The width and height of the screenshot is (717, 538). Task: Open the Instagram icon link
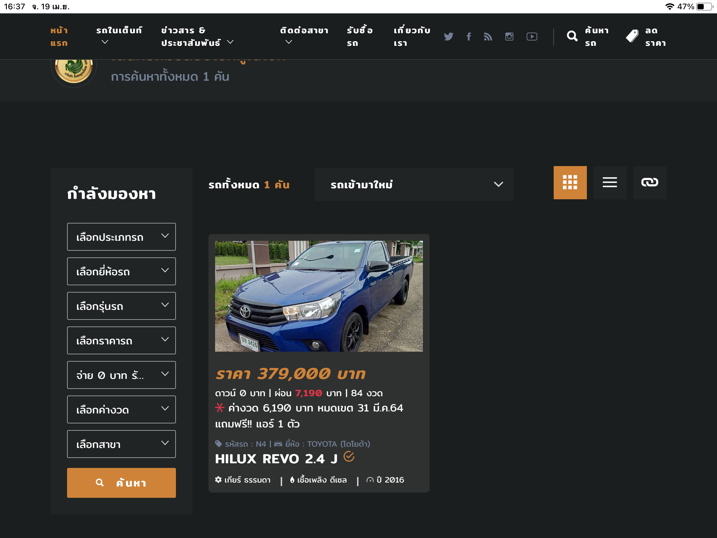click(509, 37)
